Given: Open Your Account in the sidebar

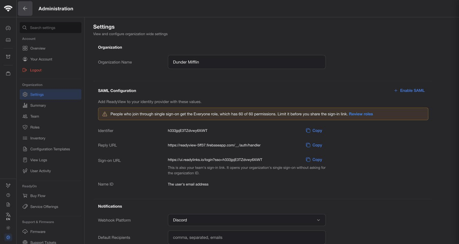Looking at the screenshot, I should pos(50,59).
